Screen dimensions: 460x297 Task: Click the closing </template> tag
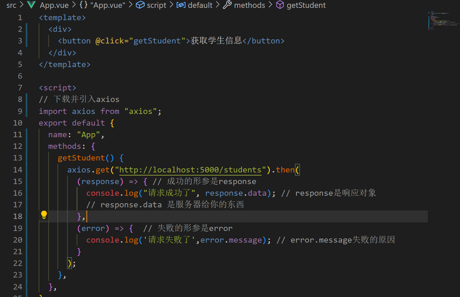65,64
